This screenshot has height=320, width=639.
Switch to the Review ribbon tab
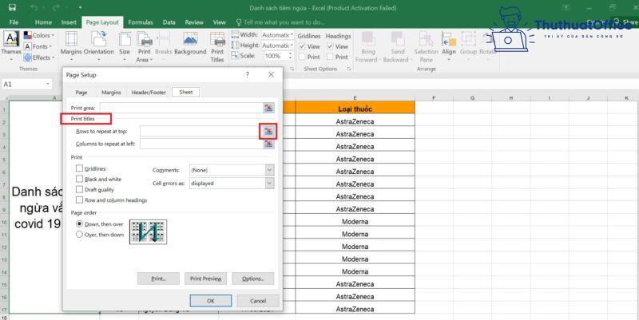tap(194, 22)
